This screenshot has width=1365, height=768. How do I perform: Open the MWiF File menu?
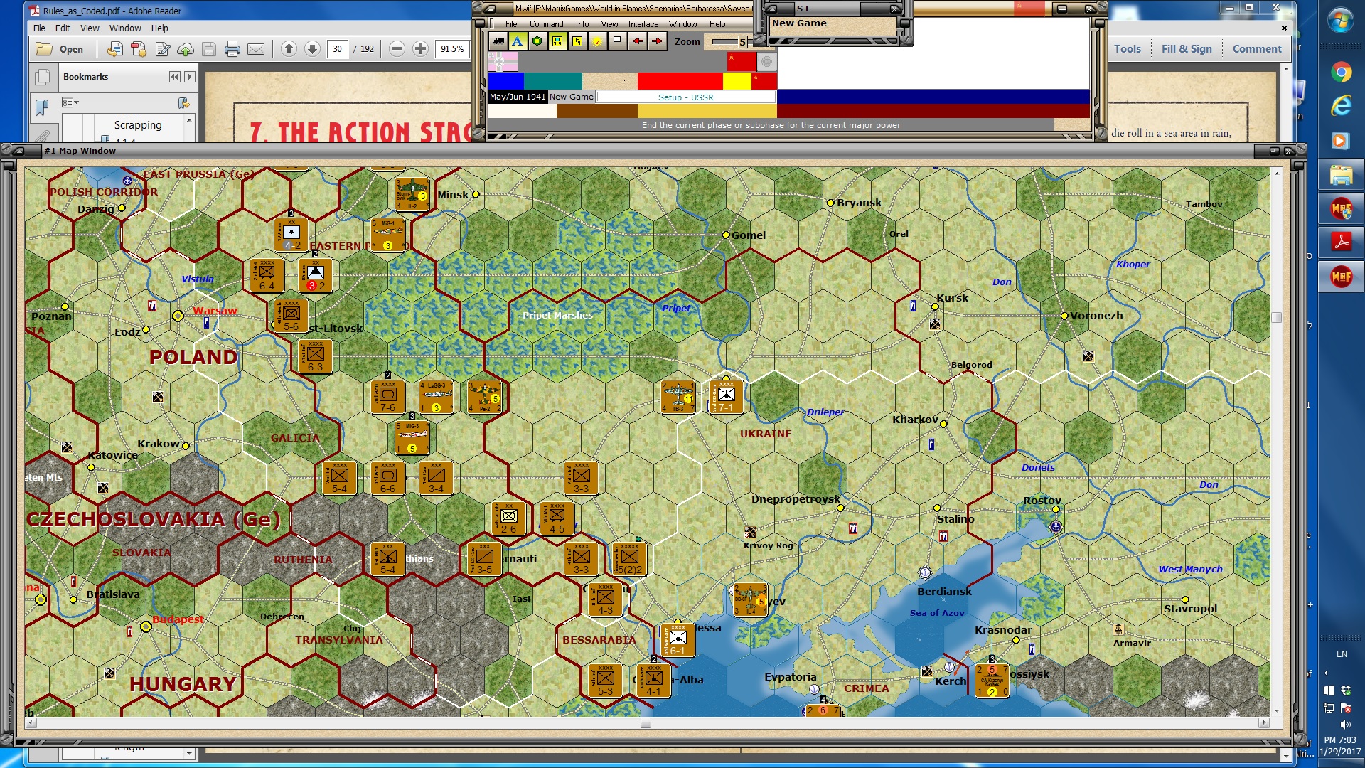[x=511, y=24]
